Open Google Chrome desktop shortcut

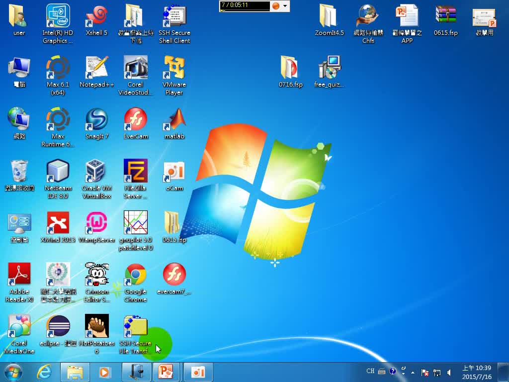135,283
